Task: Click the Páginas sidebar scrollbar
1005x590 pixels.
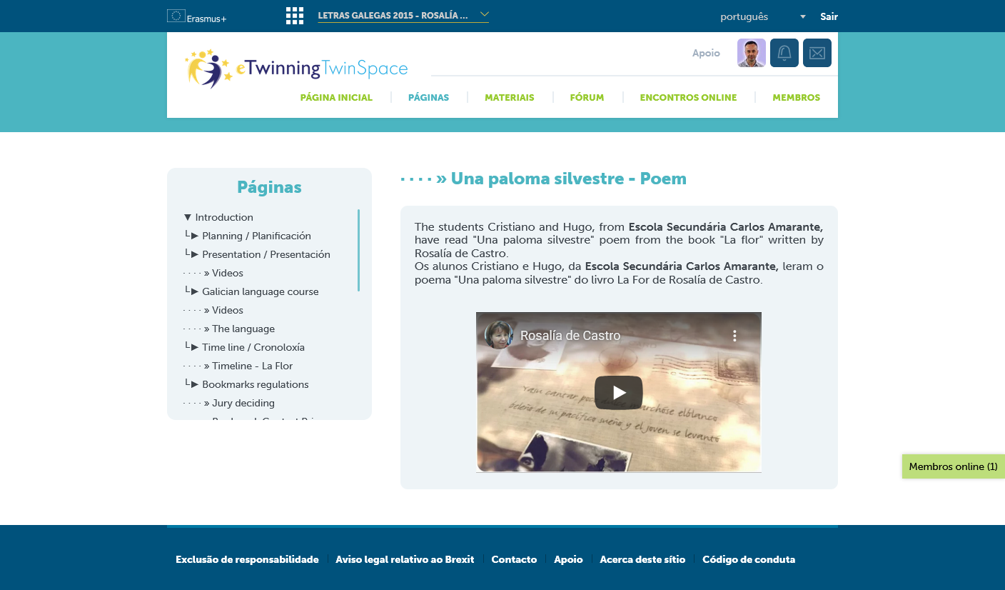Action: [x=358, y=250]
